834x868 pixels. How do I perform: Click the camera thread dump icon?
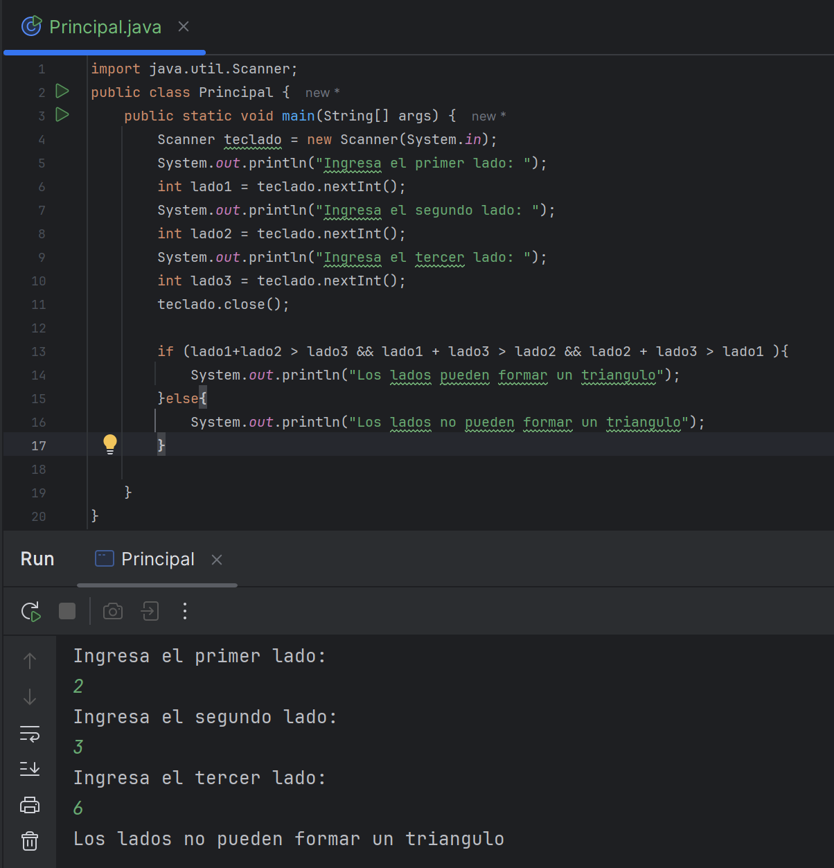click(x=113, y=611)
